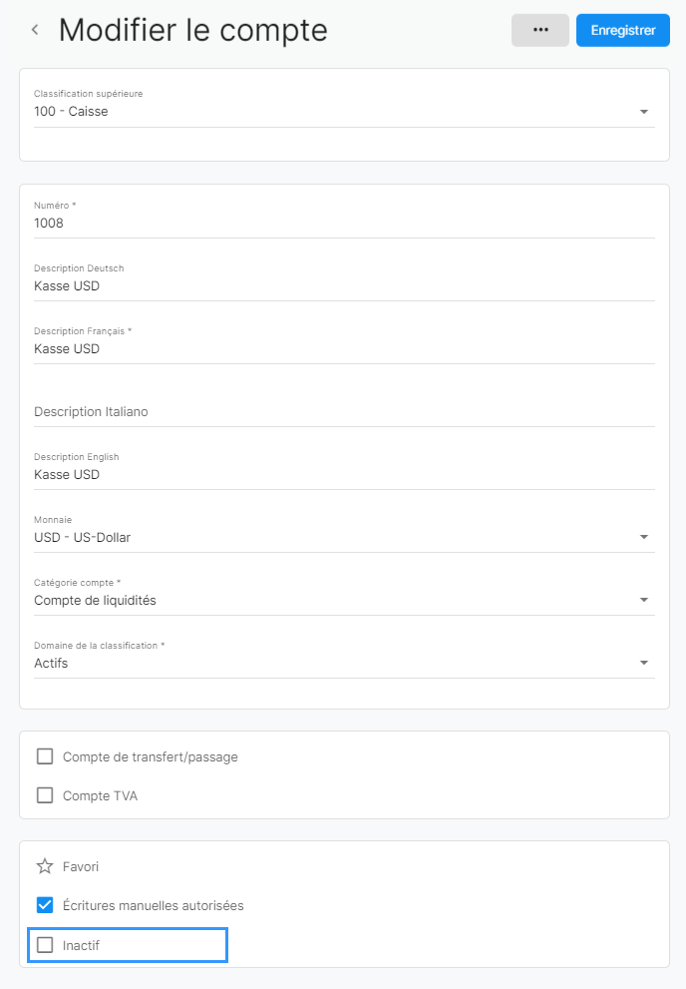The image size is (686, 989).
Task: Uncheck Écritures manuelles autorisées
Action: point(45,905)
